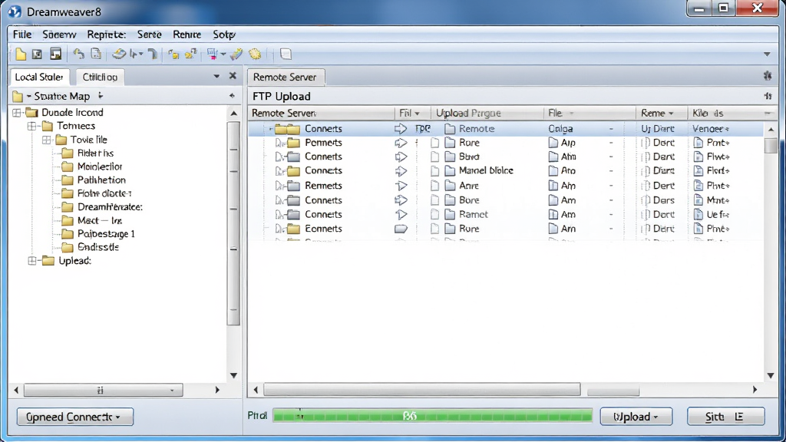Click the blank page toolbar icon

pyautogui.click(x=286, y=54)
